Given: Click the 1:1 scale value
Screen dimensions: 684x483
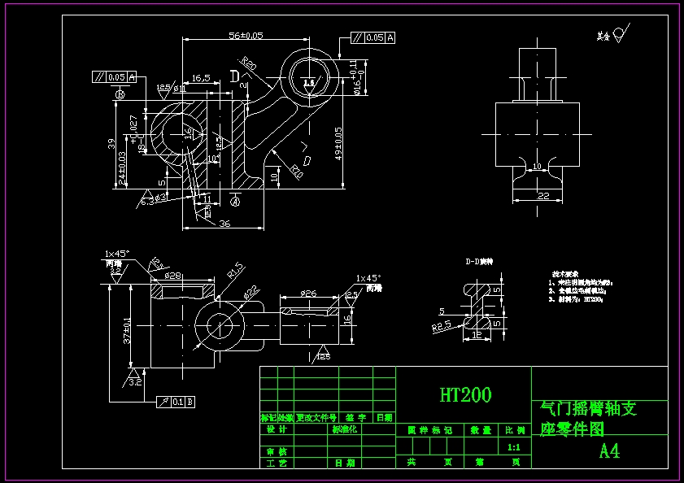Looking at the screenshot, I should coord(514,447).
